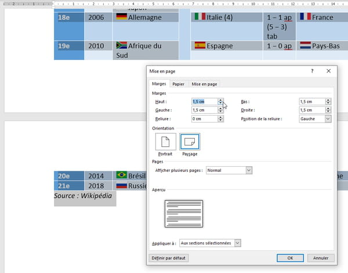Image resolution: width=348 pixels, height=273 pixels.
Task: Click the Spanish flag next to Espagne
Action: pos(200,45)
